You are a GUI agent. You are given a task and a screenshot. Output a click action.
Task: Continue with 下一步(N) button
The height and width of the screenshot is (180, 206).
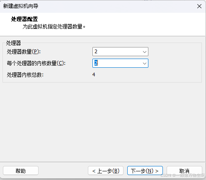coord(145,171)
